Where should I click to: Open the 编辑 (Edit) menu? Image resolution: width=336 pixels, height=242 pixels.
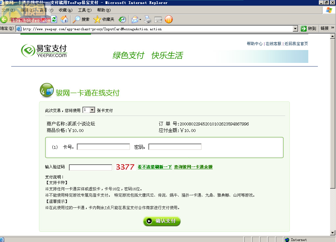tap(27, 10)
